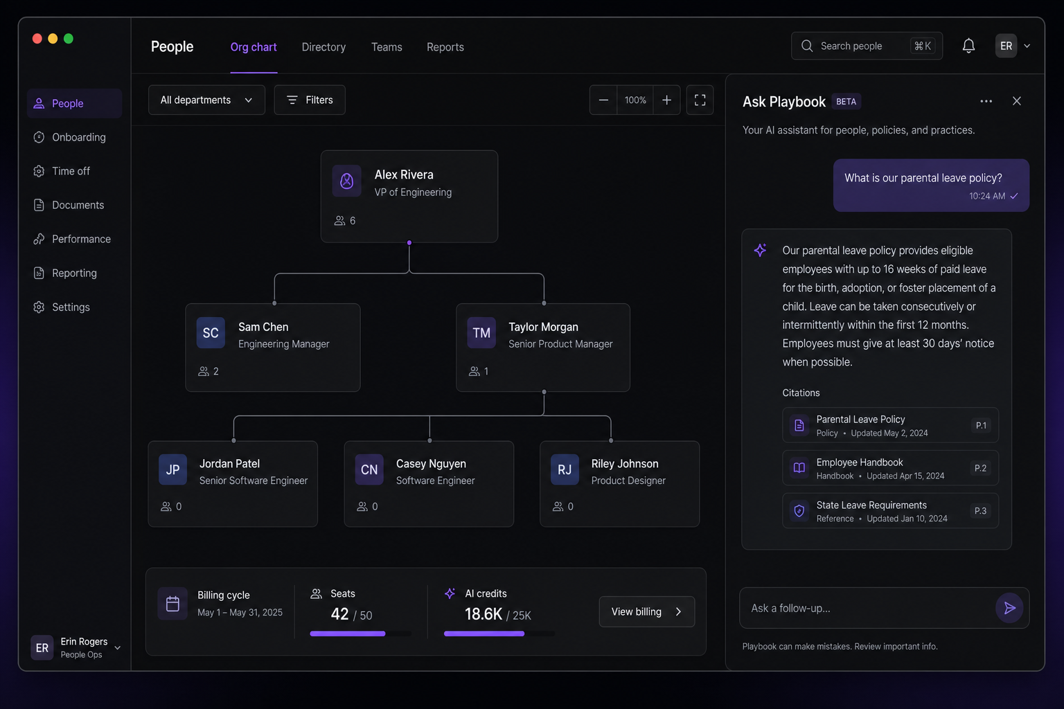Click the '18.6K / 25K' credits value
The image size is (1064, 709).
point(497,614)
